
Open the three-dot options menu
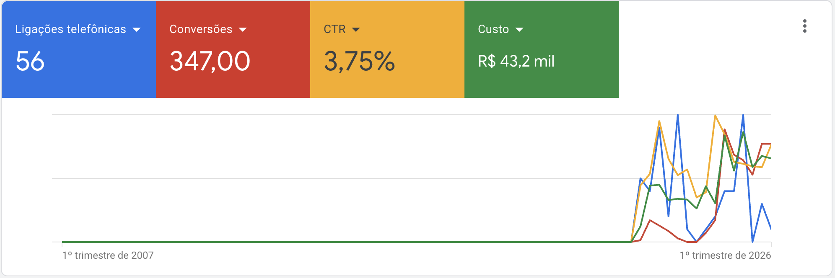pos(805,26)
